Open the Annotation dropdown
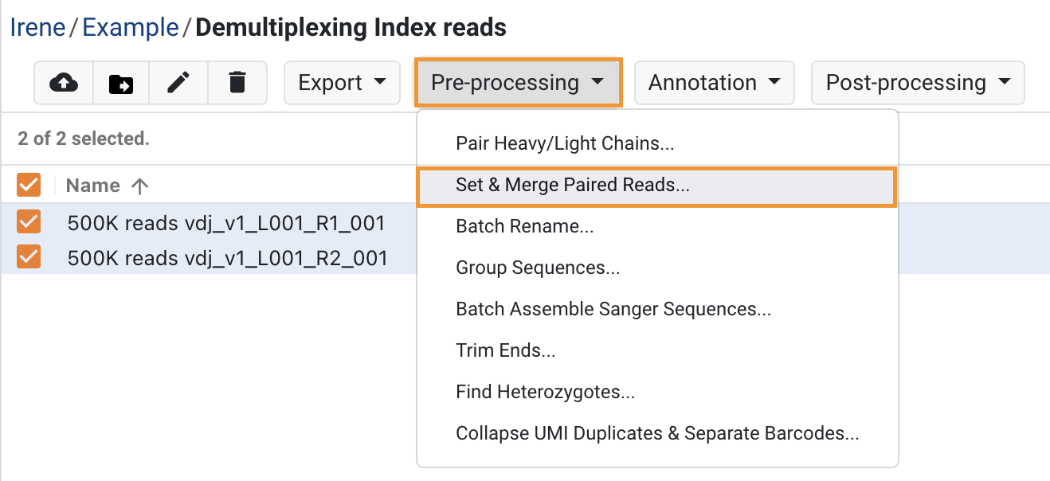This screenshot has width=1050, height=481. 715,83
